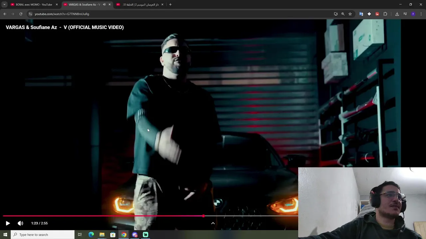
Task: Open the zoom magnifier in address bar
Action: (x=343, y=14)
